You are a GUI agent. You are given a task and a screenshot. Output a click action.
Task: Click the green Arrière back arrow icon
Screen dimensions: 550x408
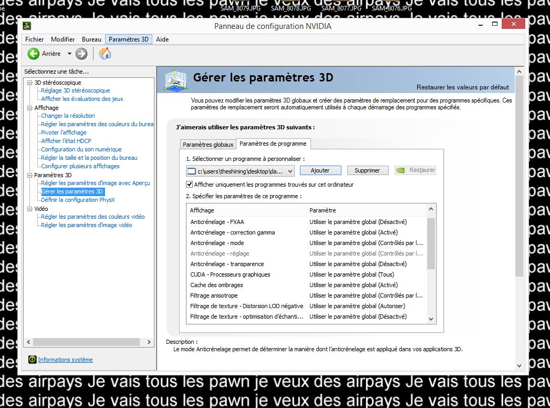point(33,54)
